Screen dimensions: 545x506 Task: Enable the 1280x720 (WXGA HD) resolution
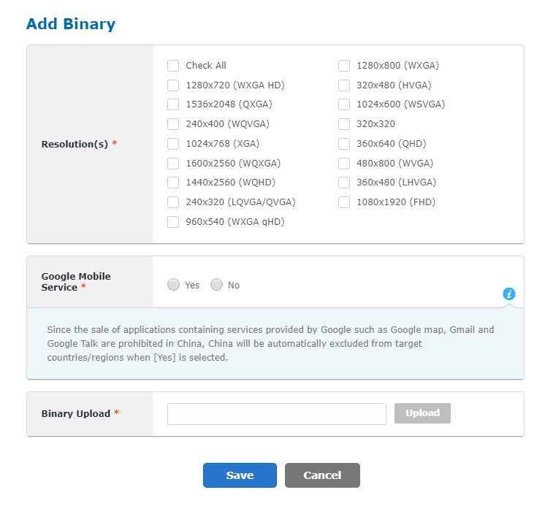coord(173,85)
